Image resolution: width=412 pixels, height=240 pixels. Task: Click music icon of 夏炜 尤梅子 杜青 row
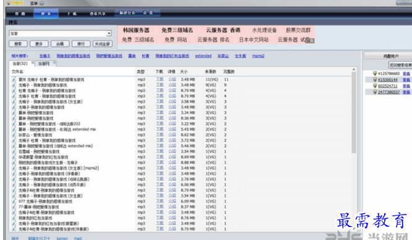click(x=14, y=80)
